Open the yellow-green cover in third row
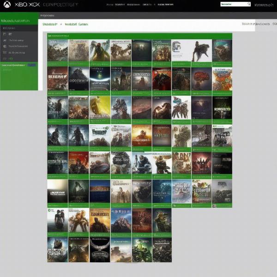This screenshot has height=277, width=277. tap(100, 108)
